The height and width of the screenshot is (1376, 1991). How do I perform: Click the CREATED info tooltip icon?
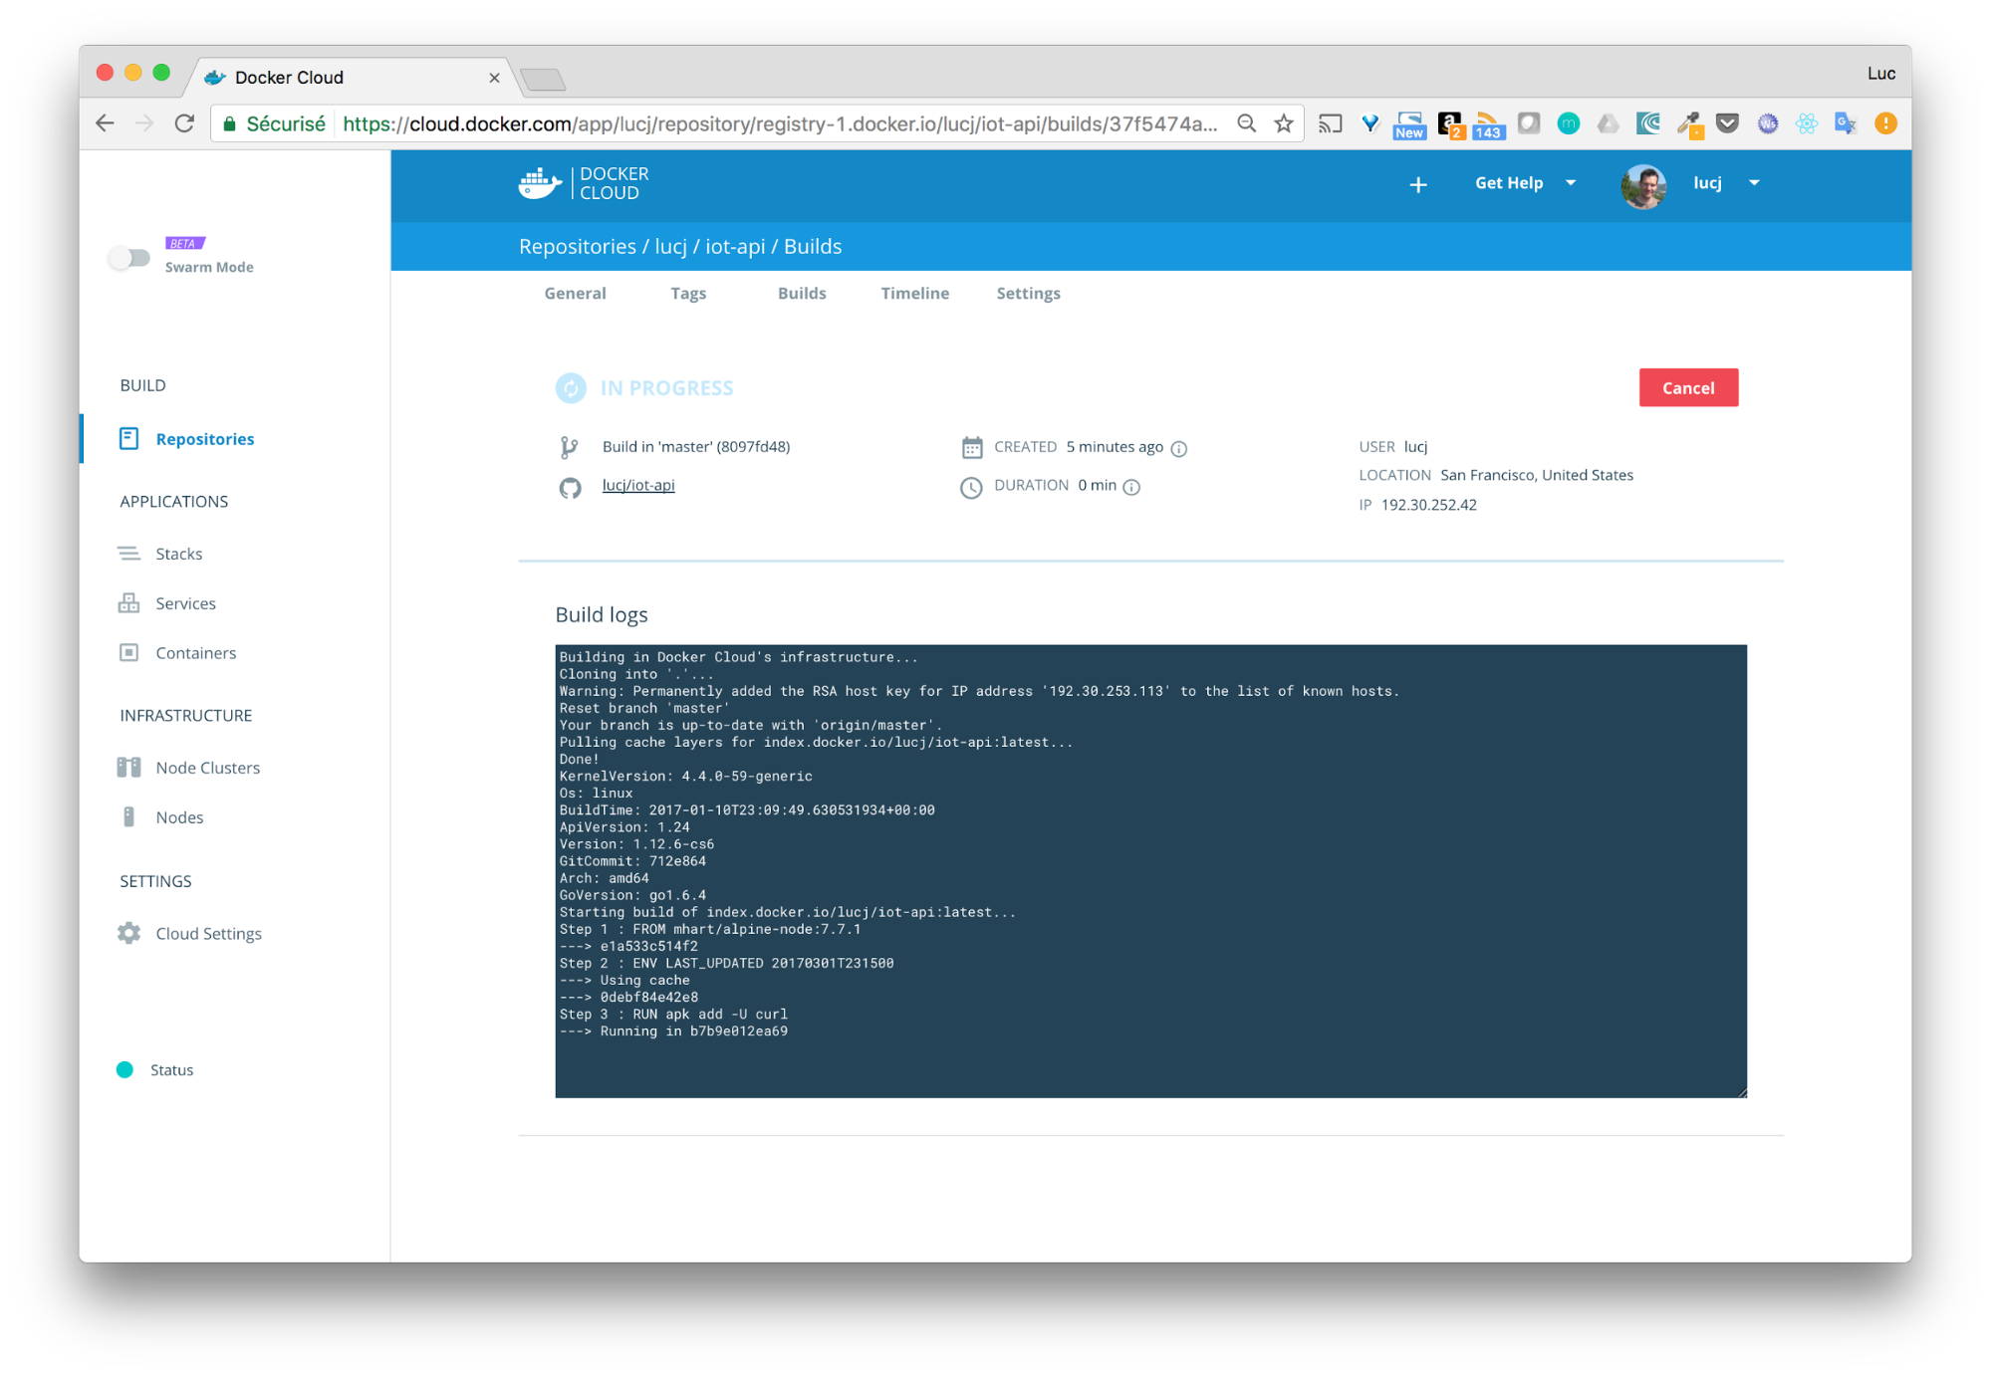(x=1179, y=448)
